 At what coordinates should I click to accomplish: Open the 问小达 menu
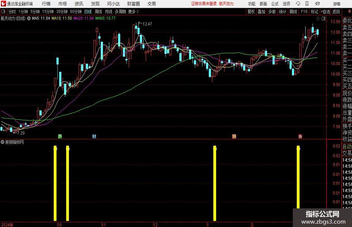coord(113,4)
